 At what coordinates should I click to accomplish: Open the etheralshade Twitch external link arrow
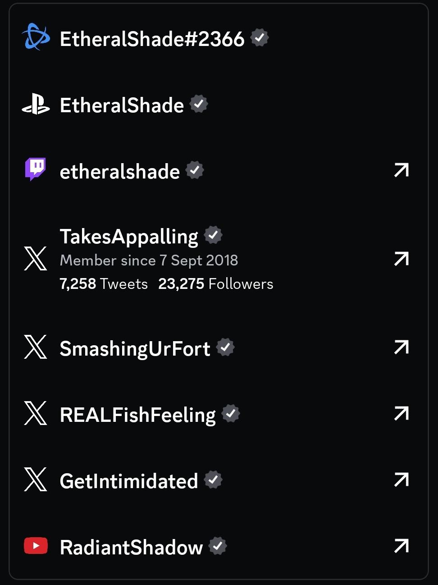401,170
